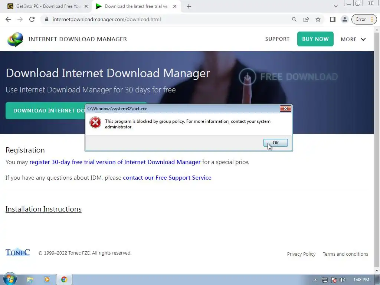Click the scrollbar down arrow

pyautogui.click(x=377, y=271)
